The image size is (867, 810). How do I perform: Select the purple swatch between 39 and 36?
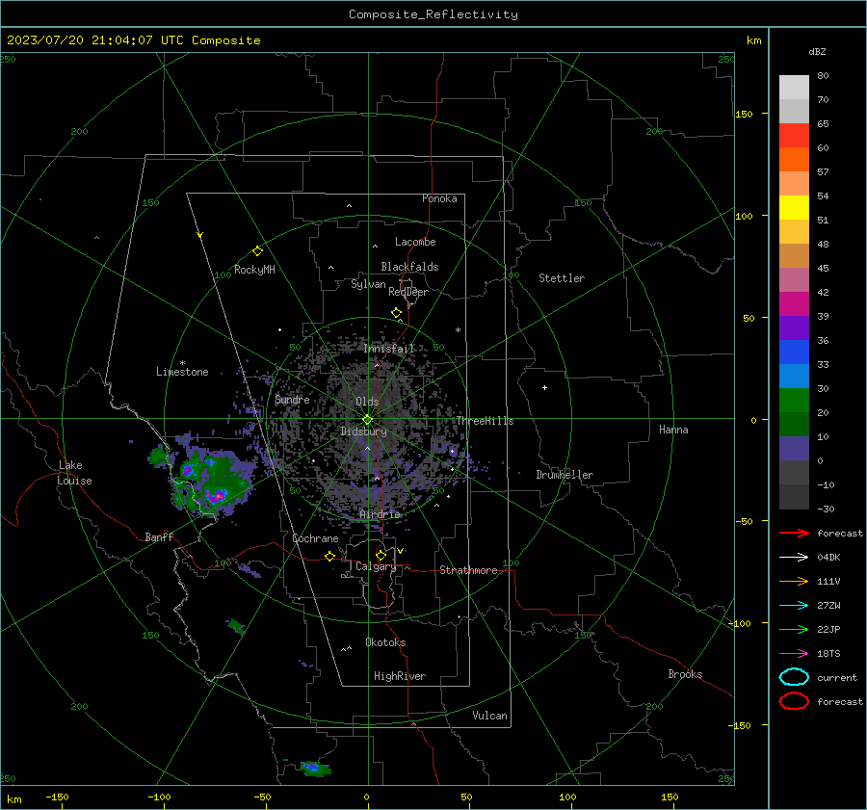click(x=794, y=327)
